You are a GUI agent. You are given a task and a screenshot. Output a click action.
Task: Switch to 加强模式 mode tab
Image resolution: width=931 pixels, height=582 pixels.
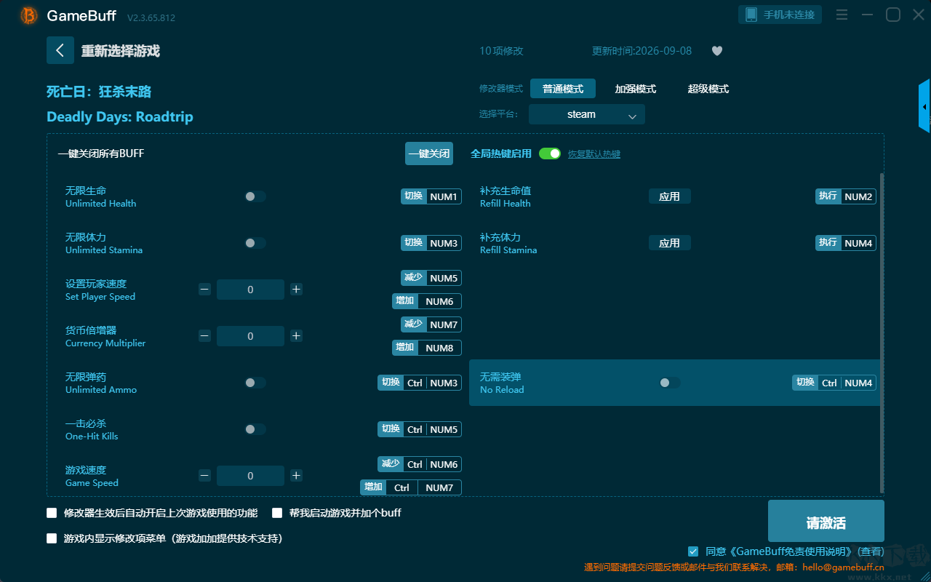click(636, 89)
